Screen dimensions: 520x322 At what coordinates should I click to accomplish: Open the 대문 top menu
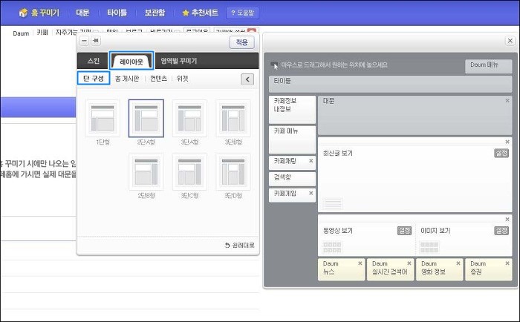click(82, 13)
